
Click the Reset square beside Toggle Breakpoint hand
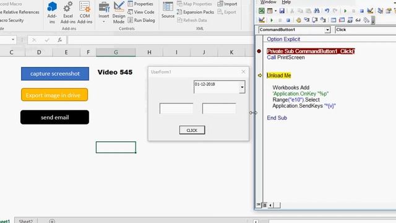tap(288, 20)
